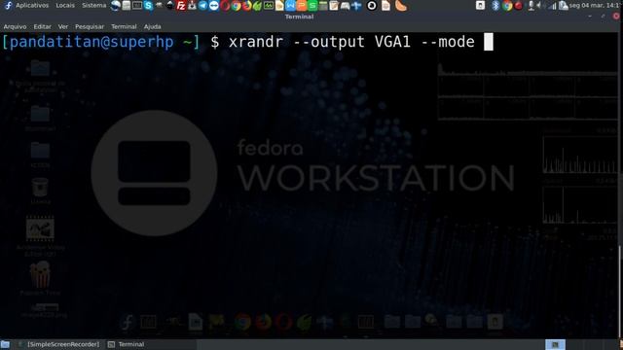Open the Editar menu in Terminal
The image size is (623, 350).
(x=42, y=26)
